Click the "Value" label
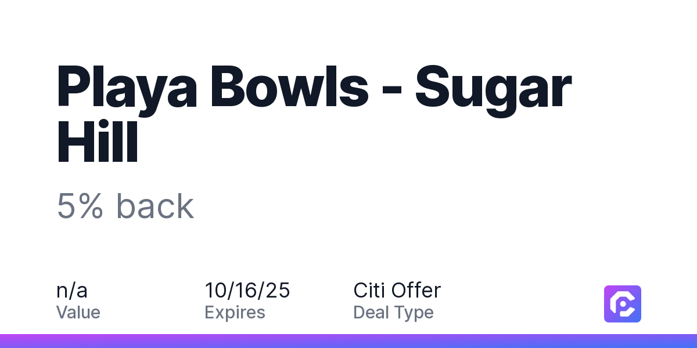 point(78,313)
